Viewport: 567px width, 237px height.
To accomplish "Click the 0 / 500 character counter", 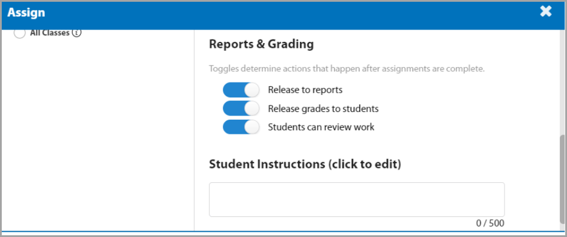I will click(x=490, y=223).
